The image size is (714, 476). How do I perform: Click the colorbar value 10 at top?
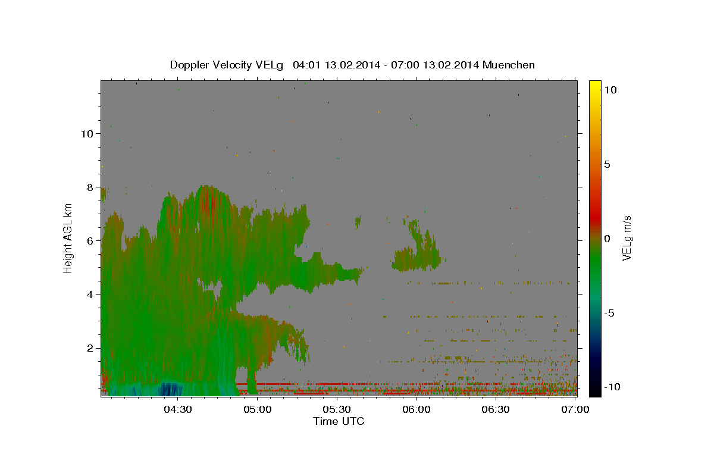pyautogui.click(x=610, y=90)
